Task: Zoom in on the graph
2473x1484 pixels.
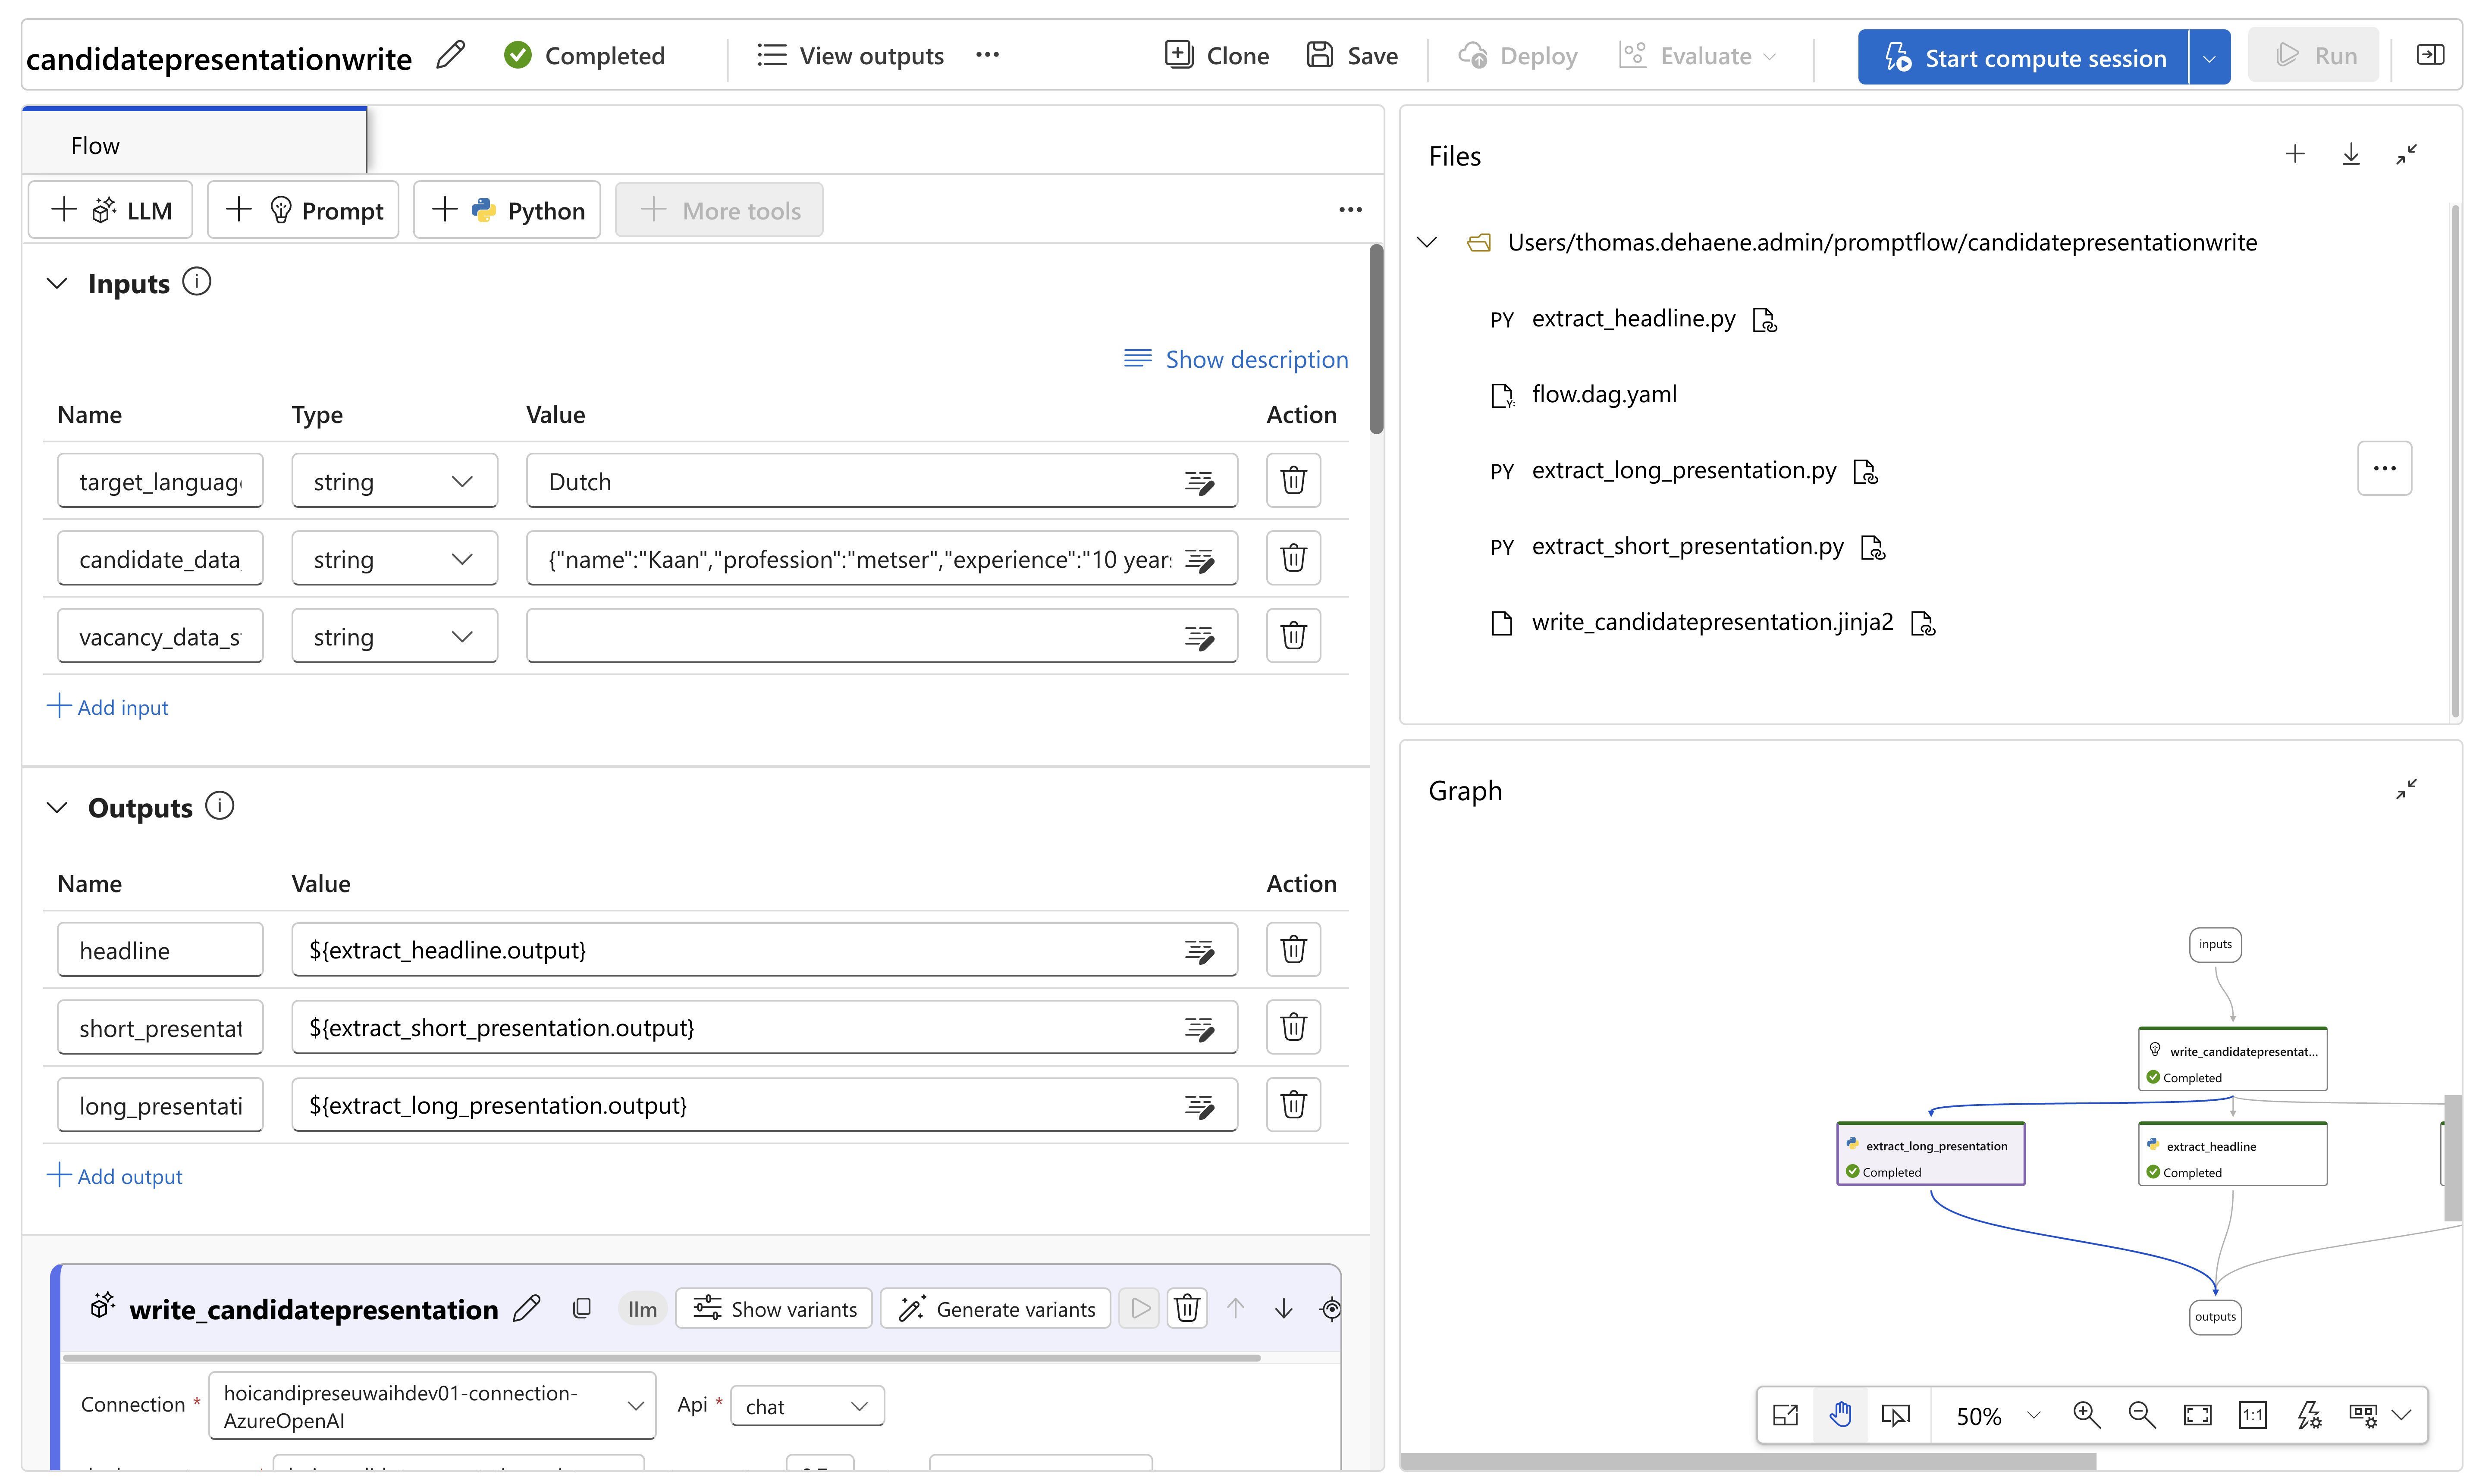Action: pos(2087,1415)
